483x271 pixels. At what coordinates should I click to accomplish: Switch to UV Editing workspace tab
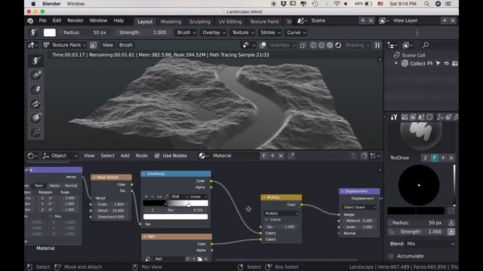click(x=230, y=22)
